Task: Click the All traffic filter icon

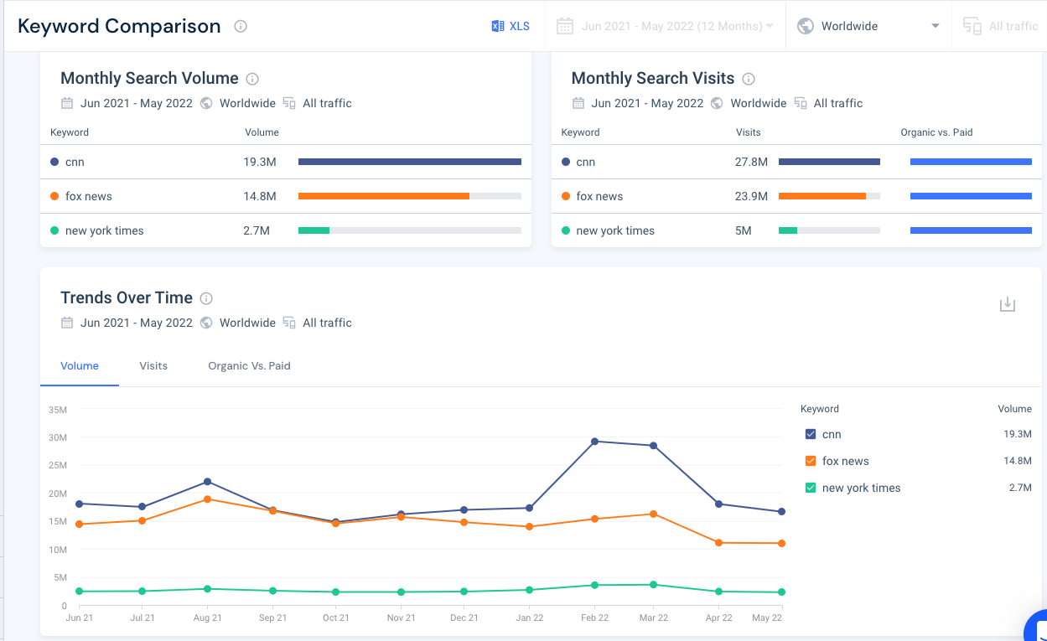Action: [972, 26]
